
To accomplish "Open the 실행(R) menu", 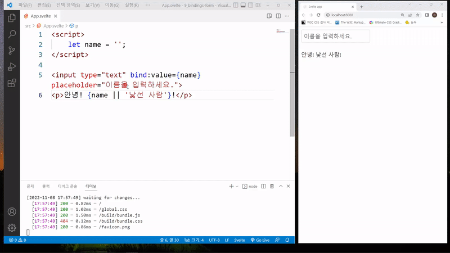I will tap(132, 5).
